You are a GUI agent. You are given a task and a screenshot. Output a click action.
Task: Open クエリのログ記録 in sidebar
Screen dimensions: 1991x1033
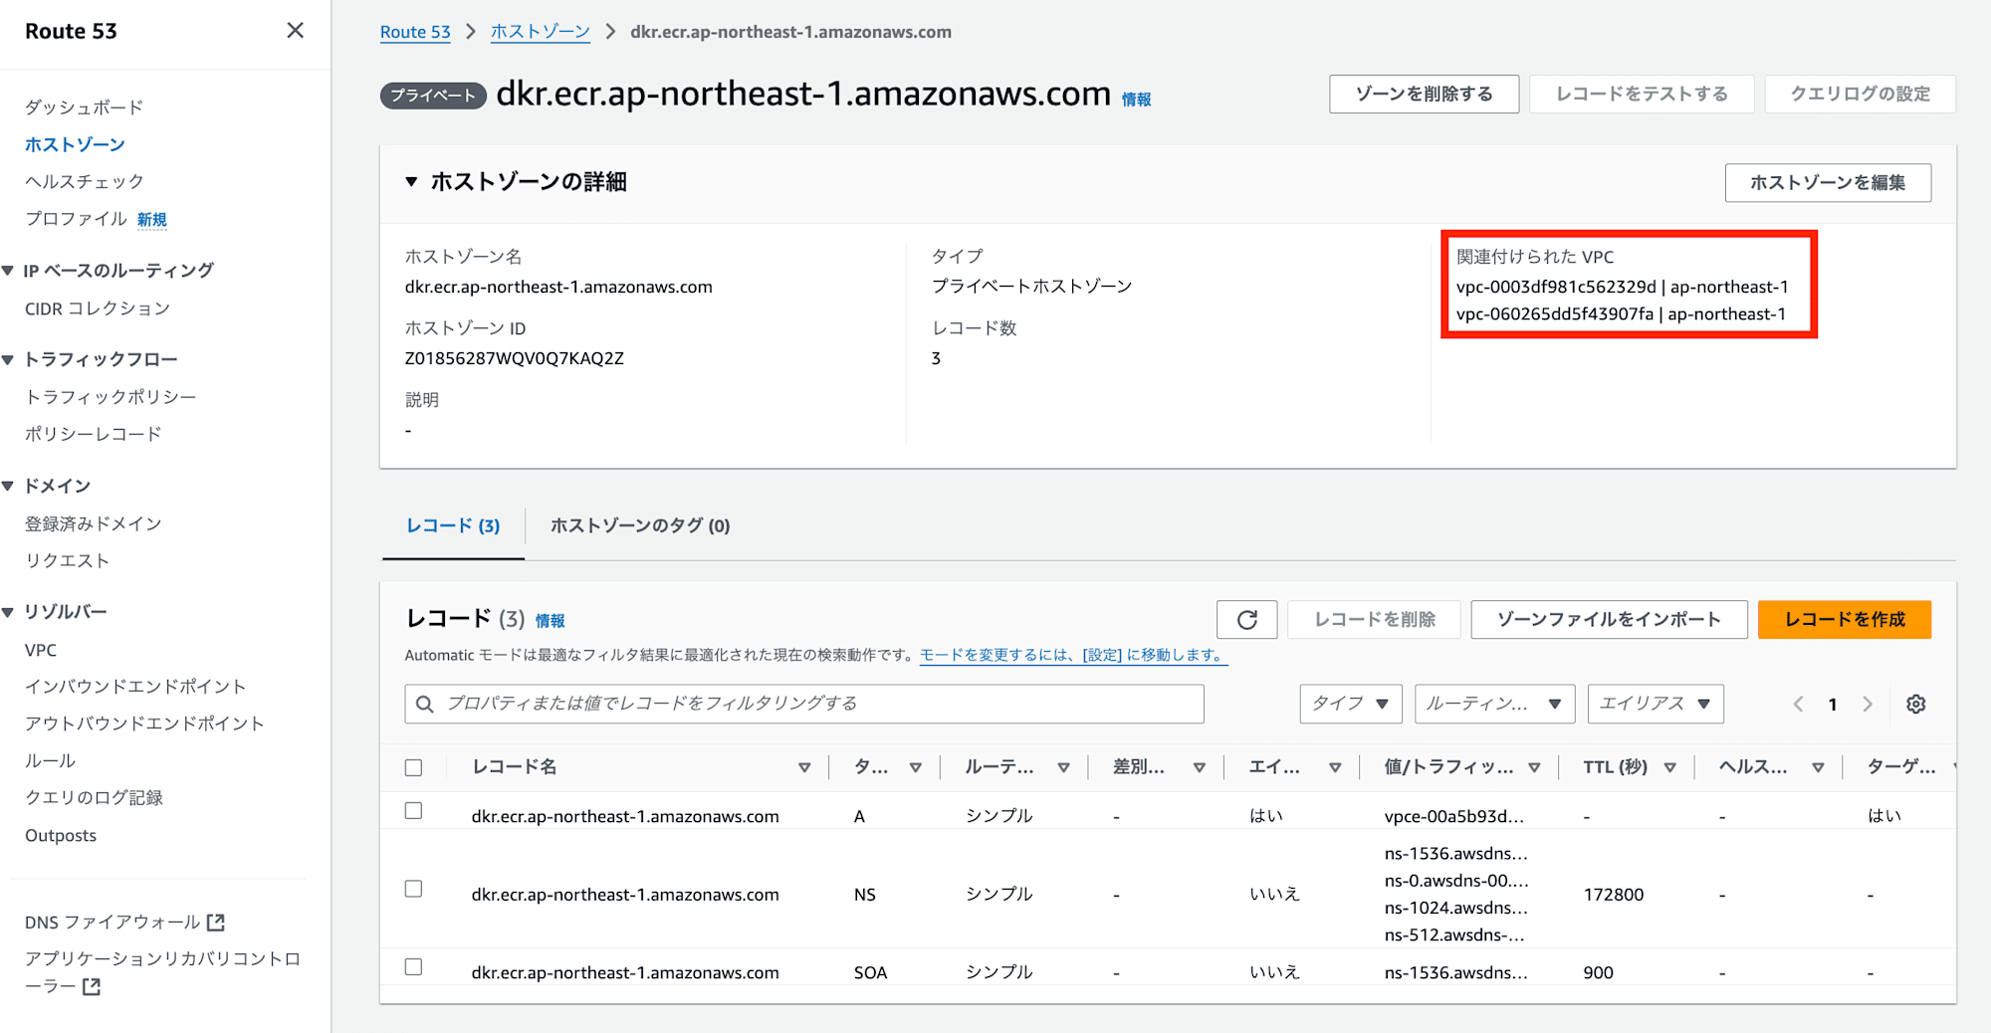(94, 797)
